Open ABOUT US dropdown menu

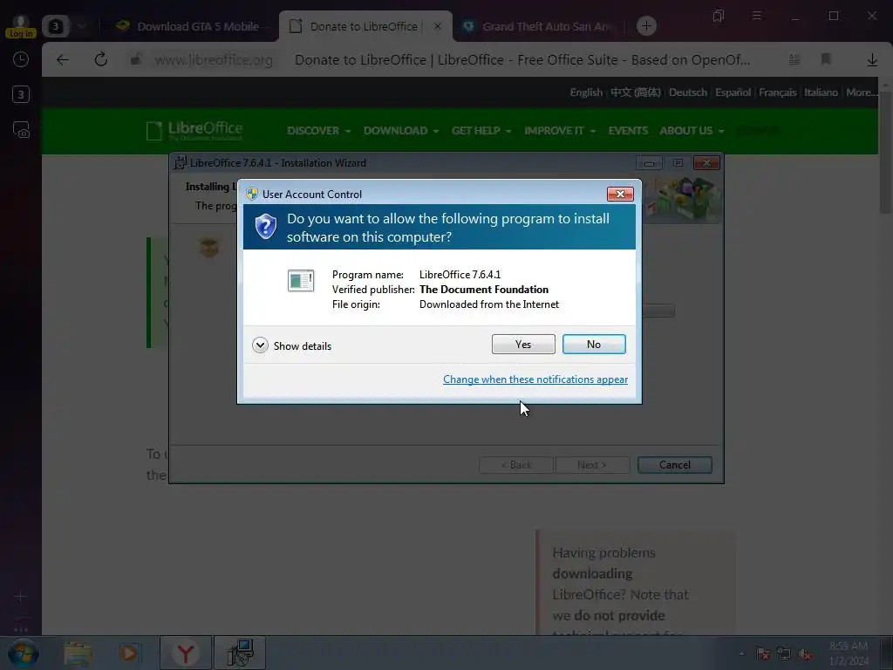click(692, 131)
